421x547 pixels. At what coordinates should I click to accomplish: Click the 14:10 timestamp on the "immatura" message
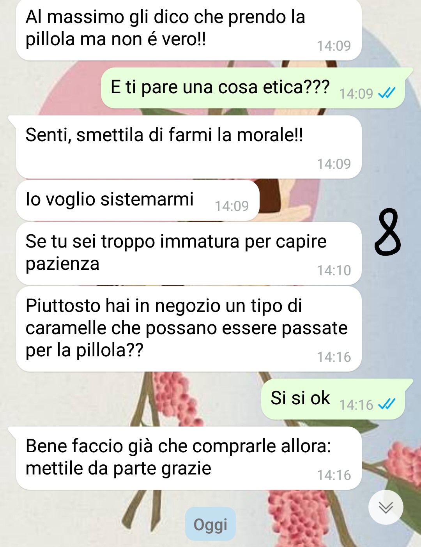[334, 270]
